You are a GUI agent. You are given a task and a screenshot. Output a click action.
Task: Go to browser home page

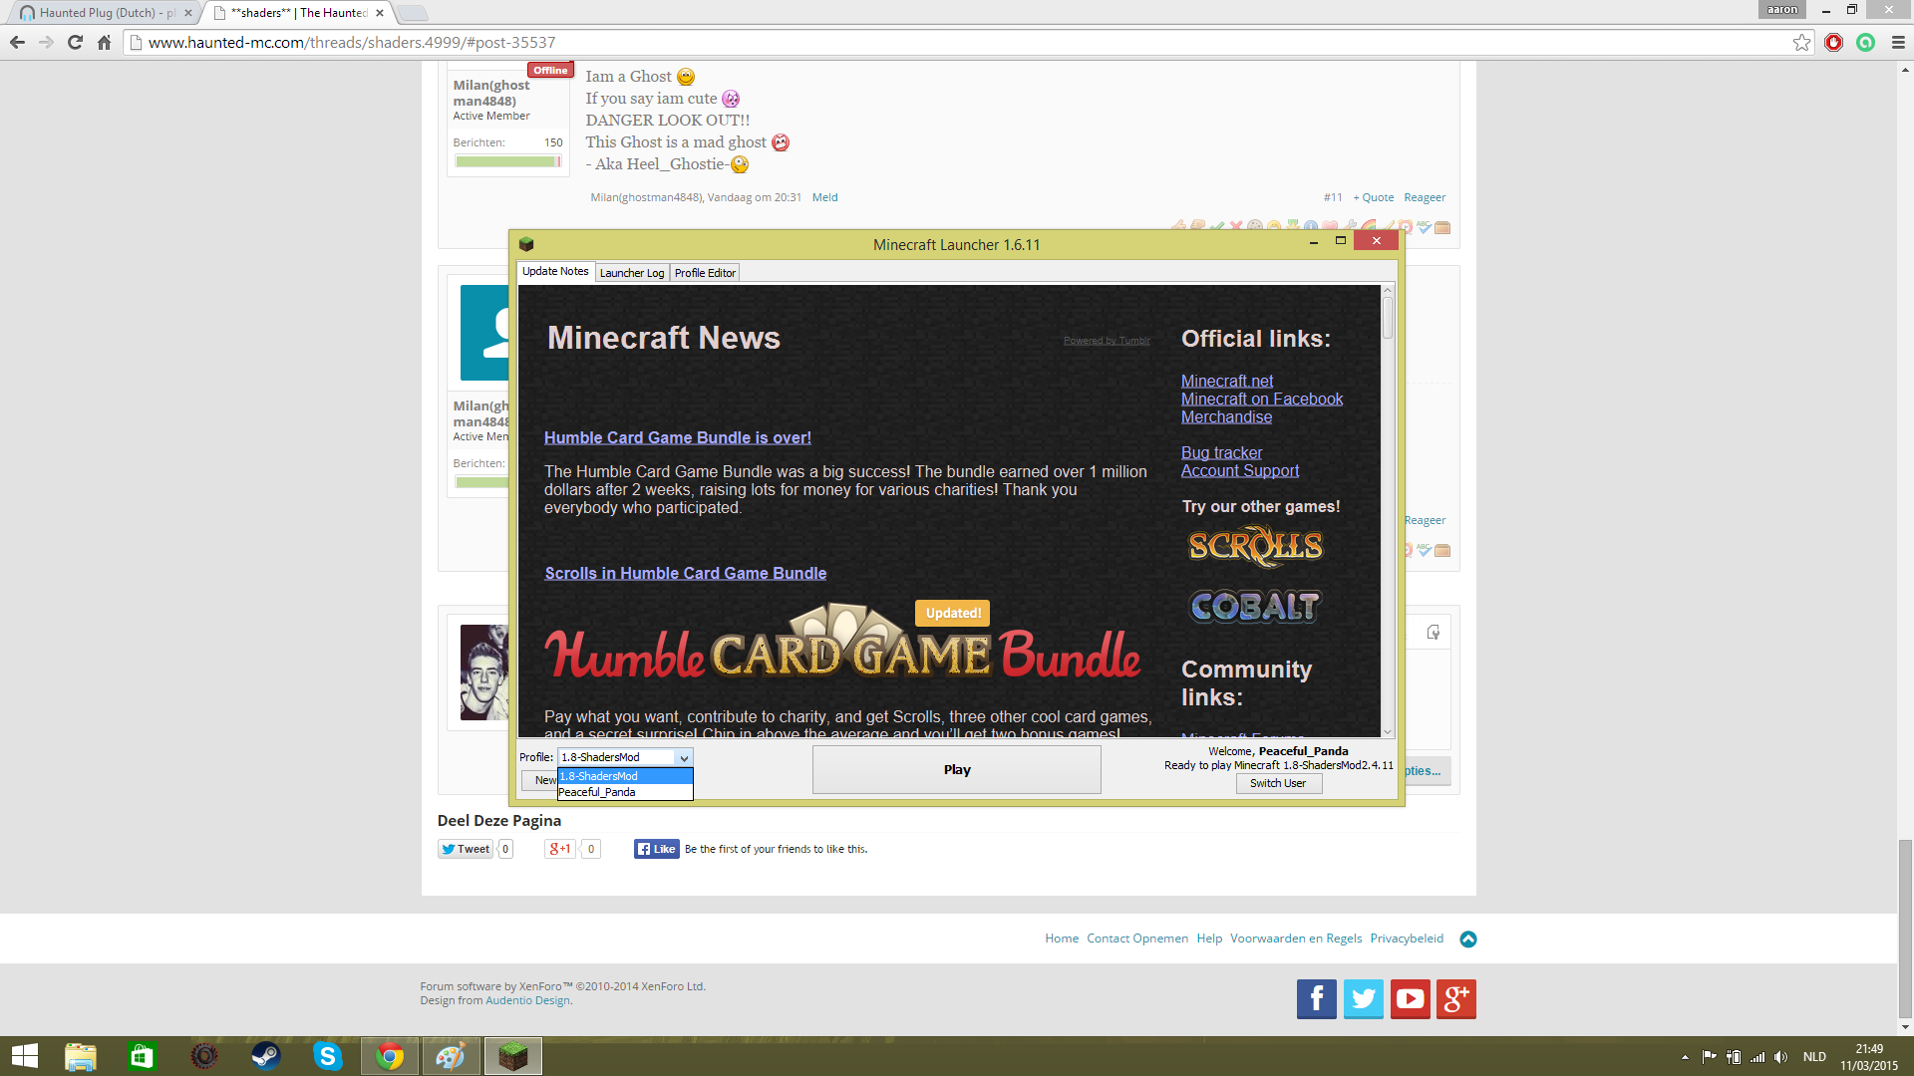(104, 42)
